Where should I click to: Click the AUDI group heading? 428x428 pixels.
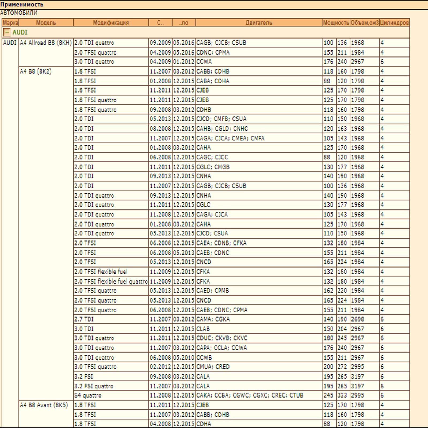(20, 32)
